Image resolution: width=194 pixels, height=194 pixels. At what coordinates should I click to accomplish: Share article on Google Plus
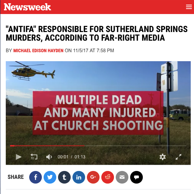93,177
